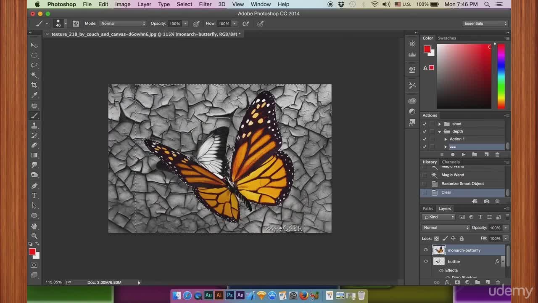Select the Eyedropper tool
The image size is (538, 303).
point(34,95)
